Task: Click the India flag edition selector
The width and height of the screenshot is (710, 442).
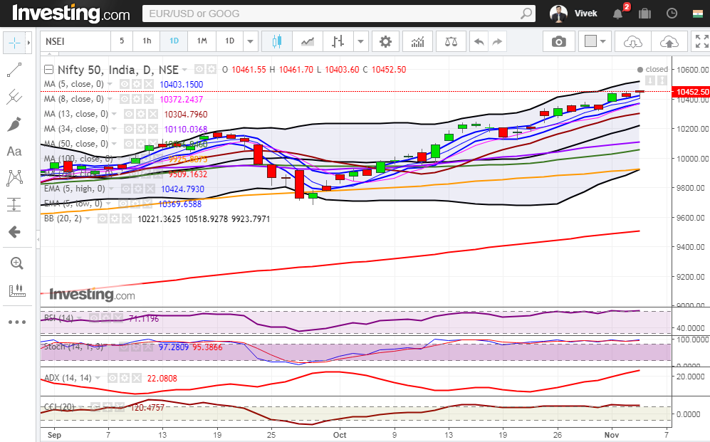Action: point(697,14)
